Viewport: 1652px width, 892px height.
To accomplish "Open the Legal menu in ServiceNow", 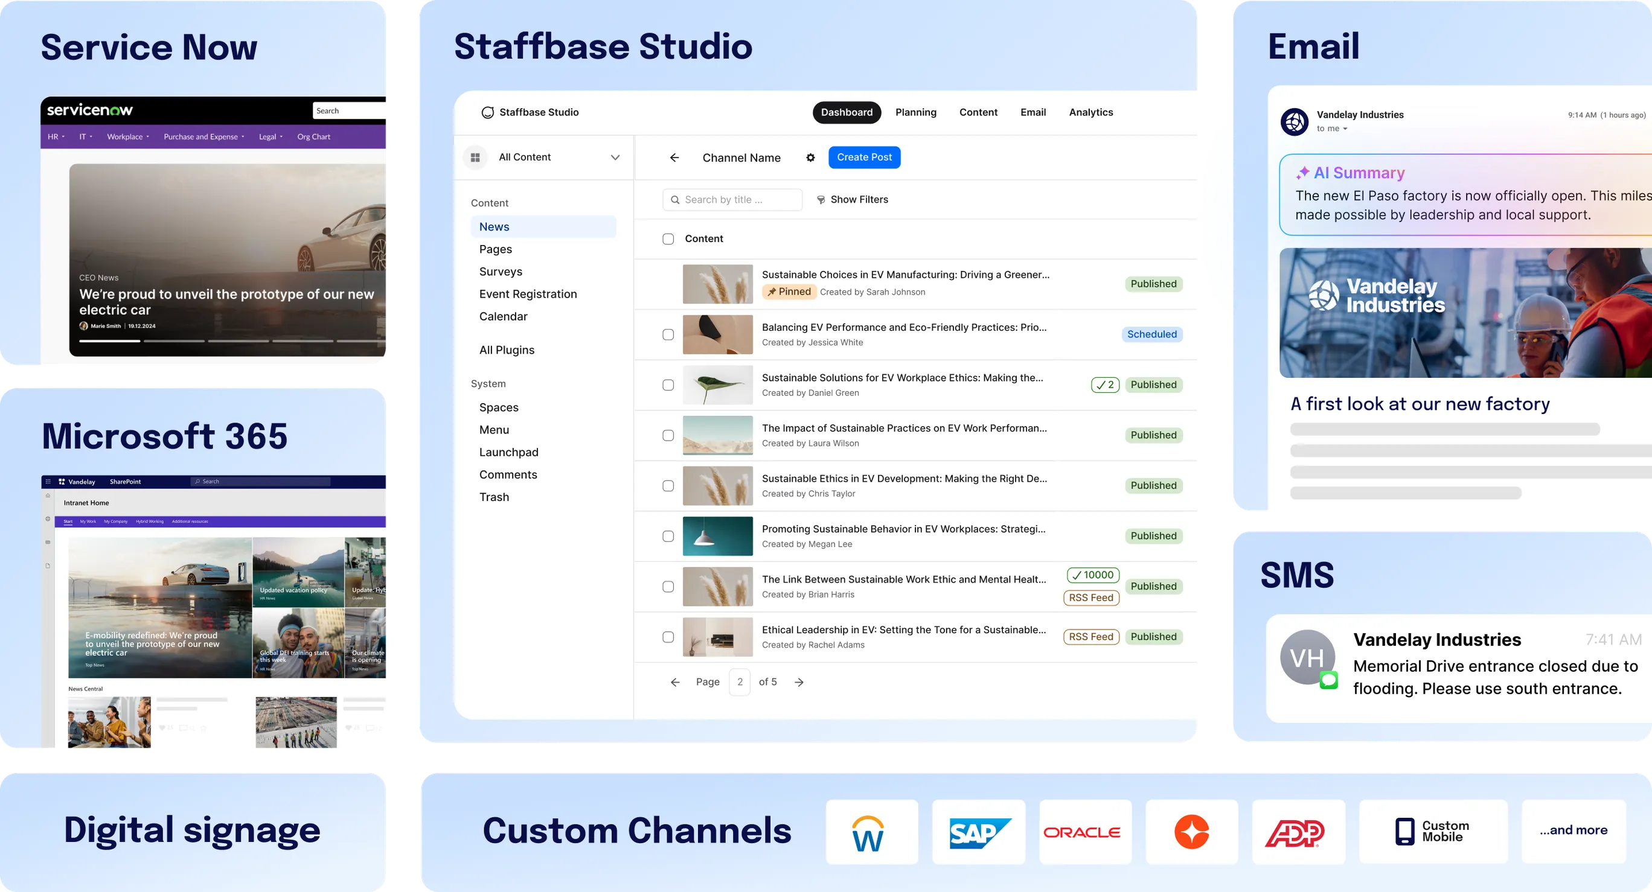I will (x=271, y=136).
